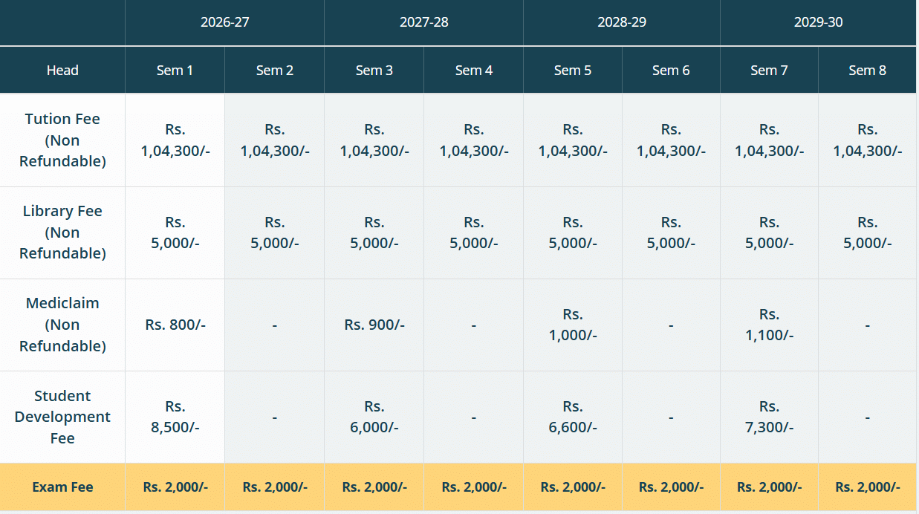Select the Sem 8 column header
The image size is (919, 514).
pos(867,71)
